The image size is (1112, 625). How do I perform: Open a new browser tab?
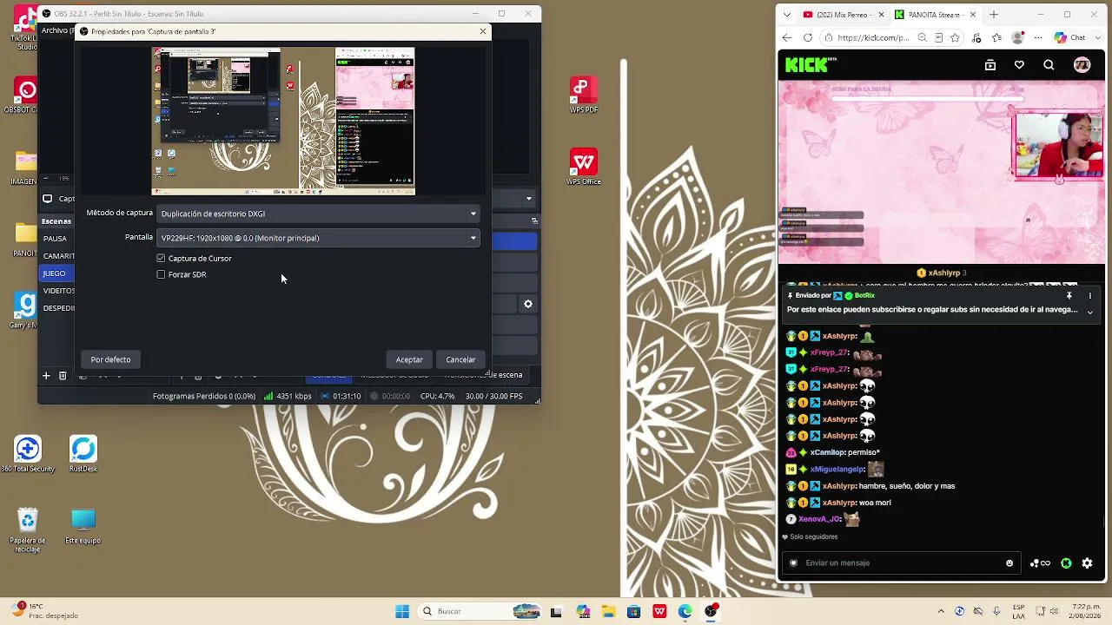(x=994, y=15)
